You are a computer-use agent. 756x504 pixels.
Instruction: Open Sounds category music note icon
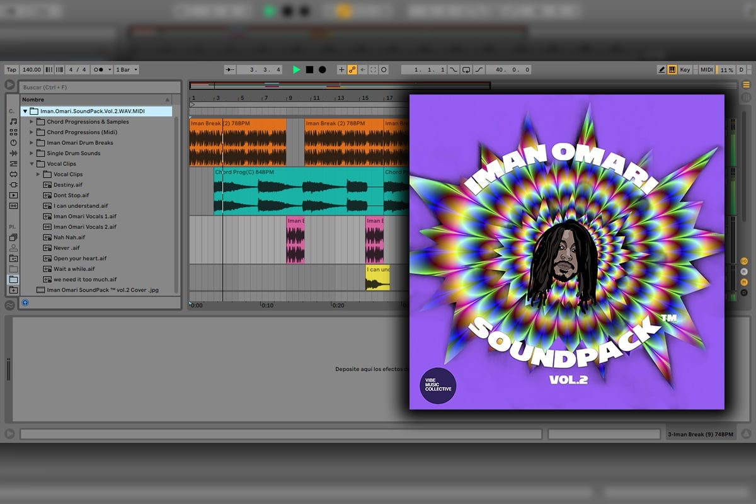coord(13,122)
